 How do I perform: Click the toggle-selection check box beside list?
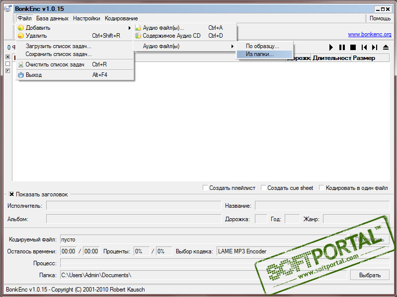pos(7,70)
